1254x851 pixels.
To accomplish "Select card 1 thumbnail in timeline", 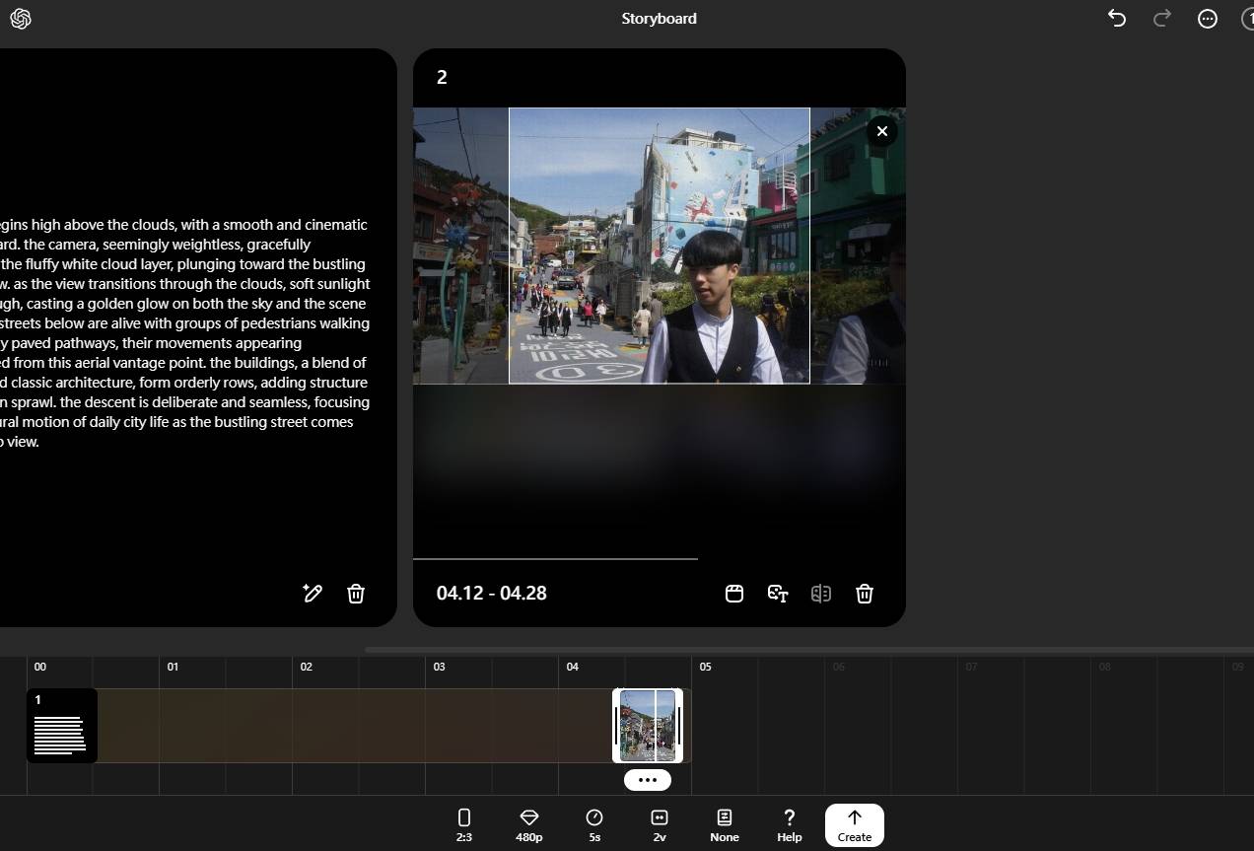I will [62, 726].
